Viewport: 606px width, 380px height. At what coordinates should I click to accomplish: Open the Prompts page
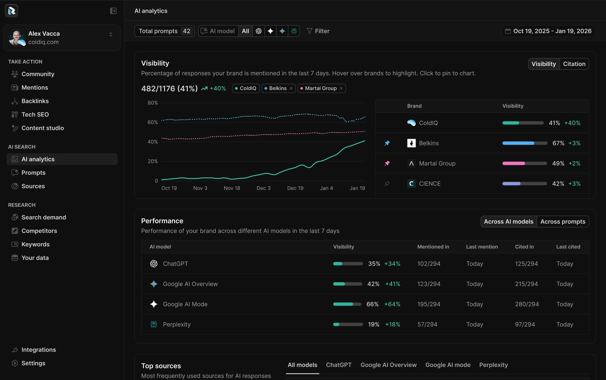click(62, 173)
